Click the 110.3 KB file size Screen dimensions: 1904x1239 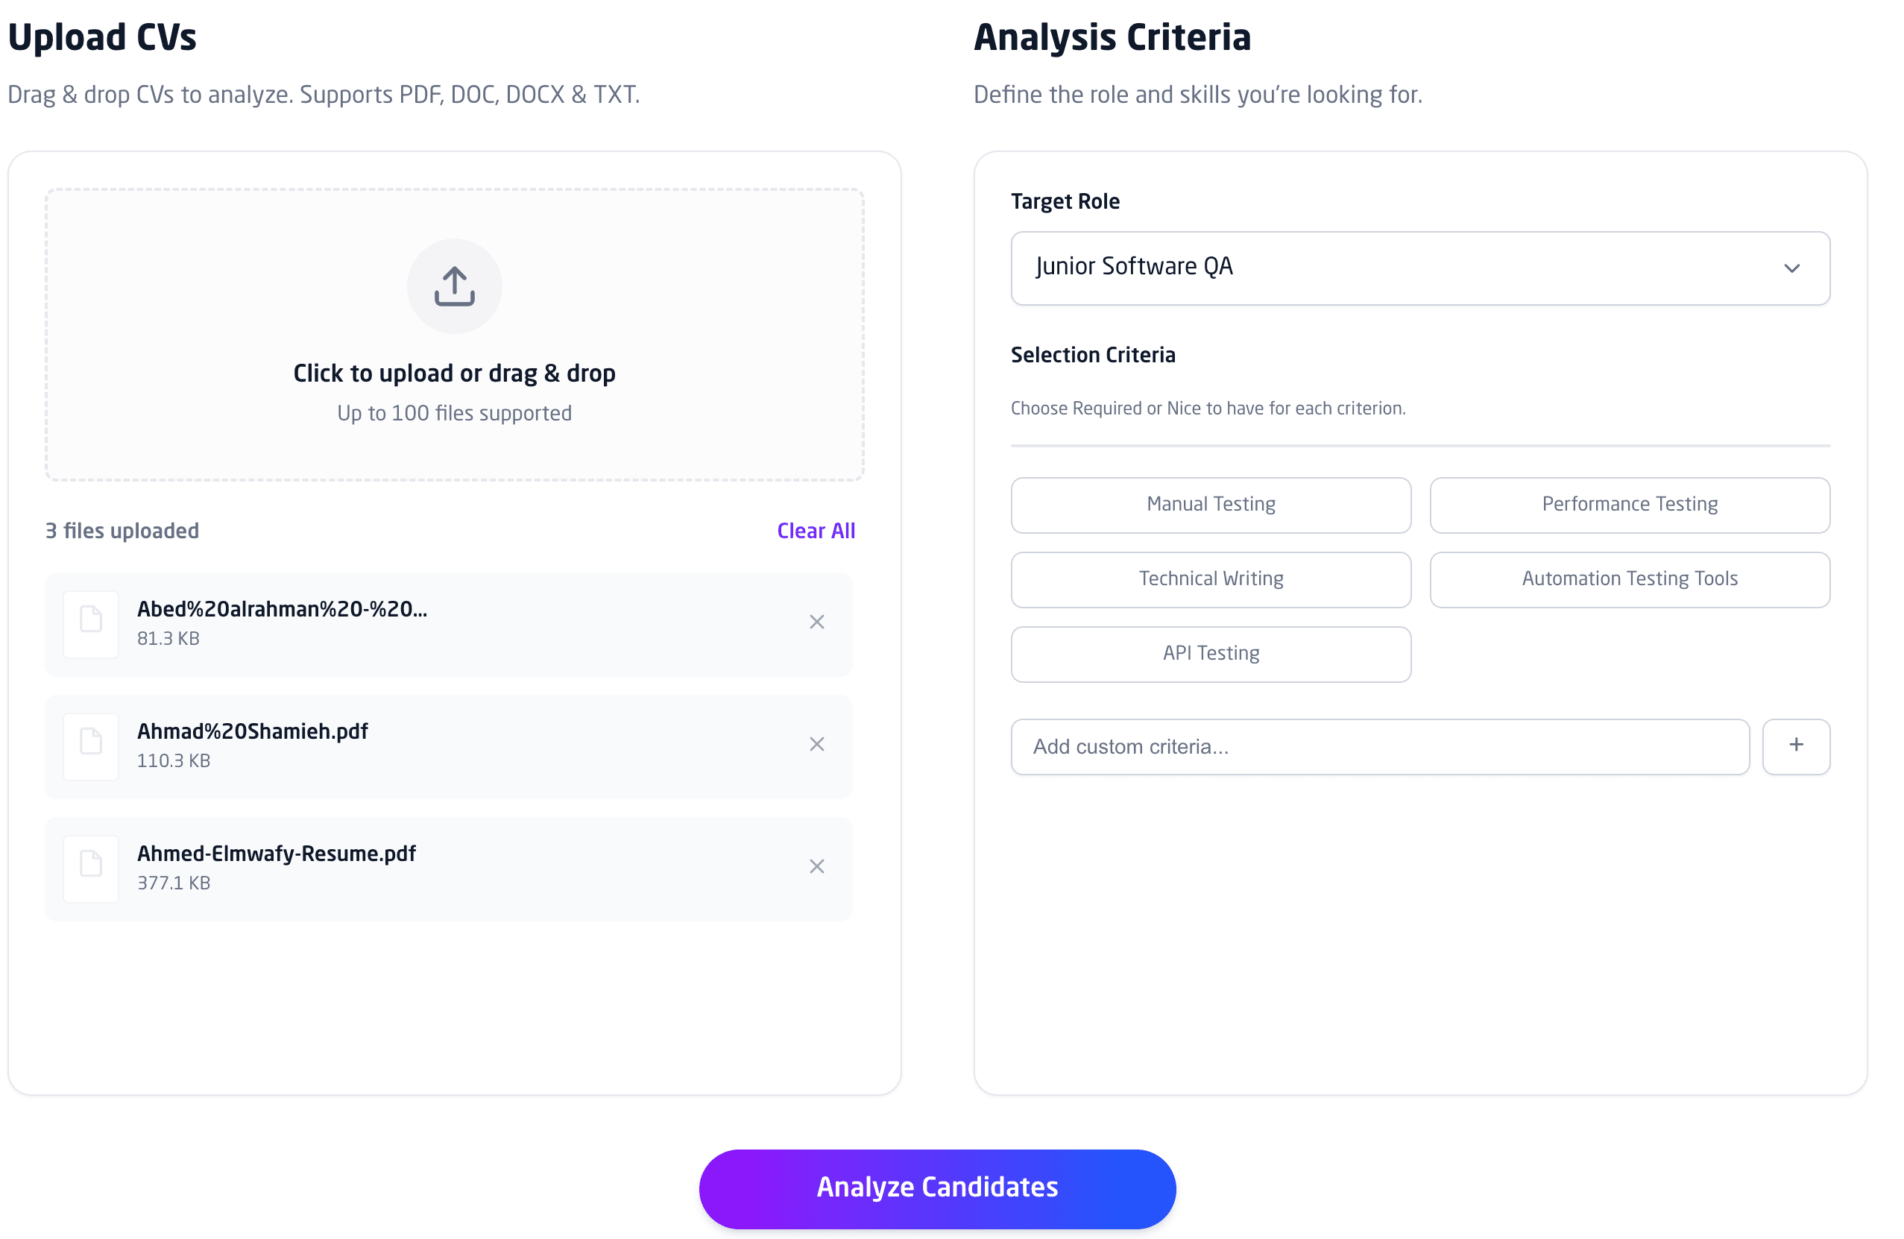click(x=174, y=760)
